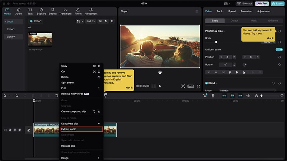Screen dimensions: 287x161
Task: Click the undo arrow in timeline toolbar
Action: coord(17,96)
